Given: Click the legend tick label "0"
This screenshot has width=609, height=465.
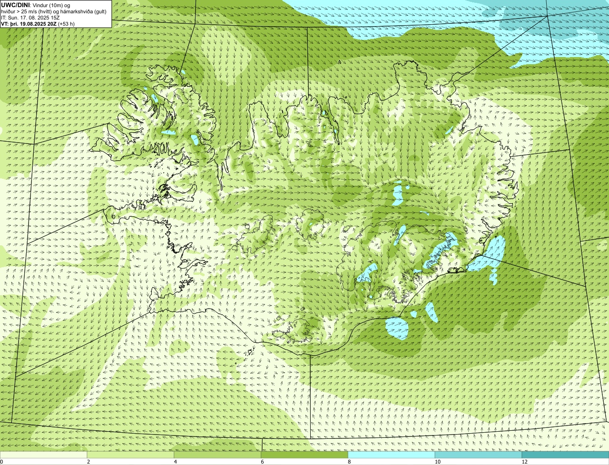Looking at the screenshot, I should (1, 462).
